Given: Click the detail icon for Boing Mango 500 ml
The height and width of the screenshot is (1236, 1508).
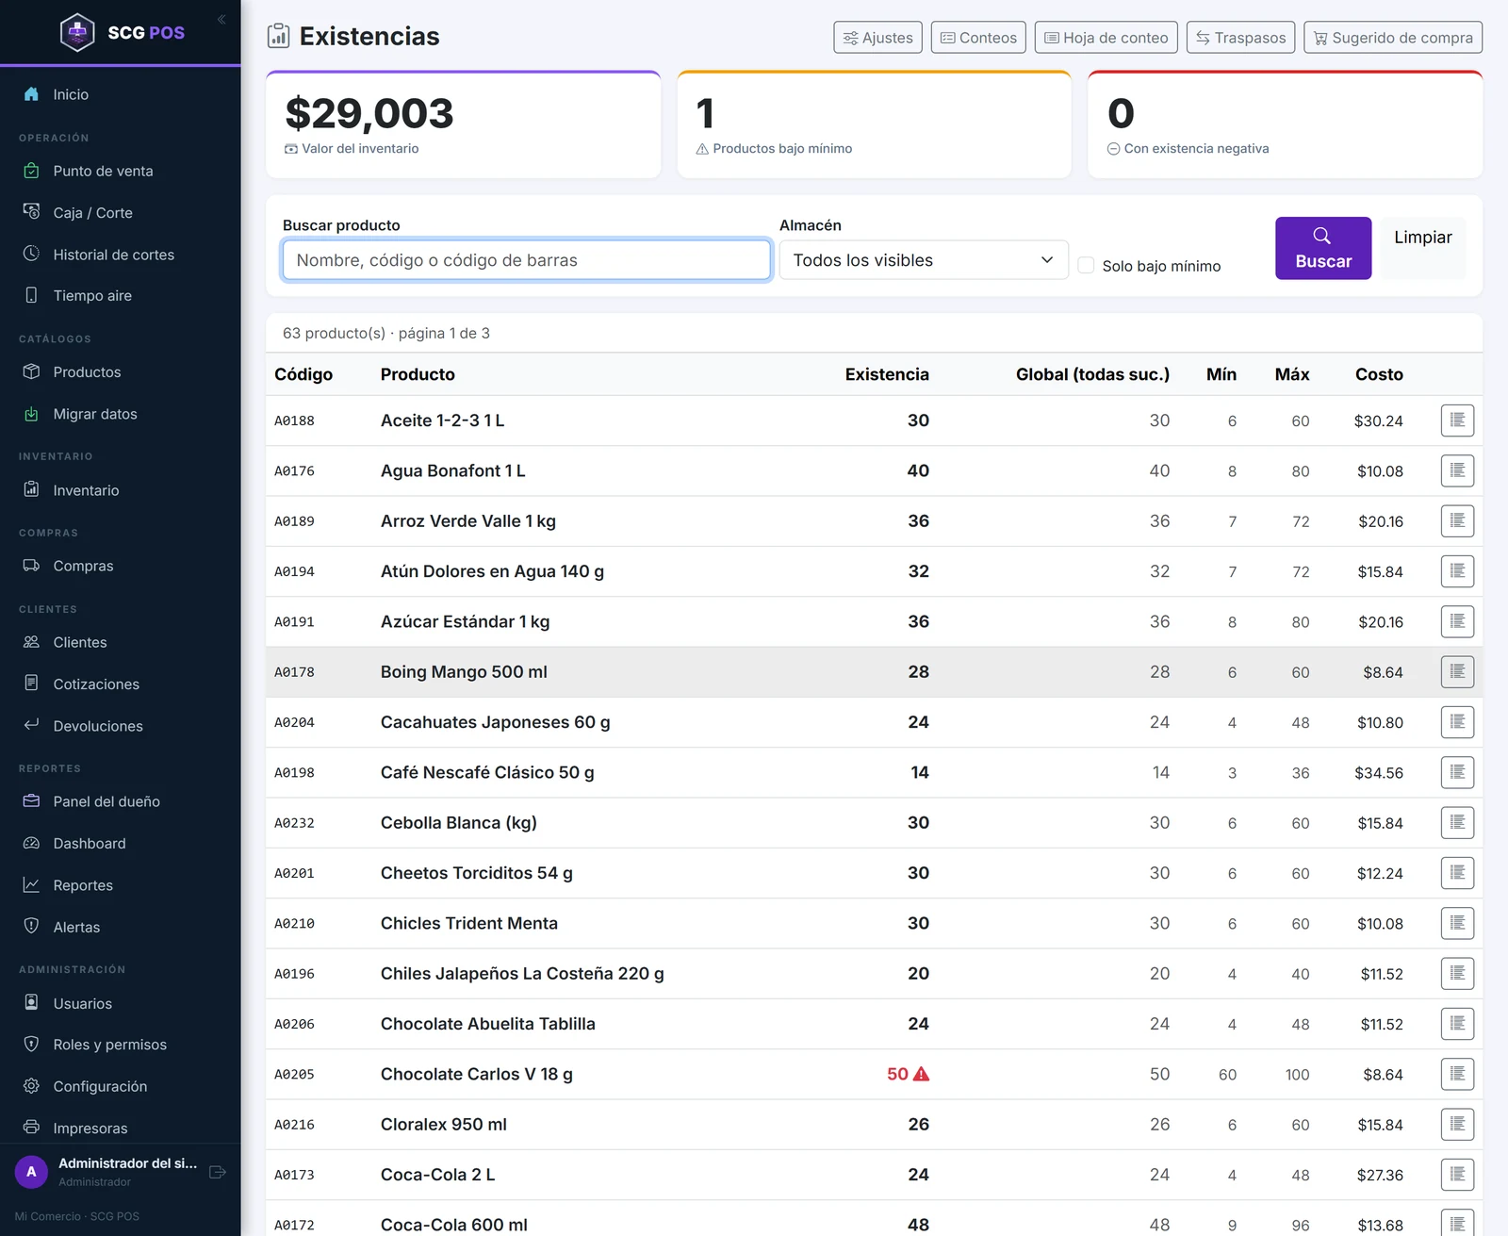Looking at the screenshot, I should (1457, 672).
